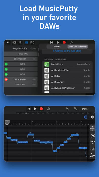
Task: Add a section with the plus icon
Action: point(94,113)
